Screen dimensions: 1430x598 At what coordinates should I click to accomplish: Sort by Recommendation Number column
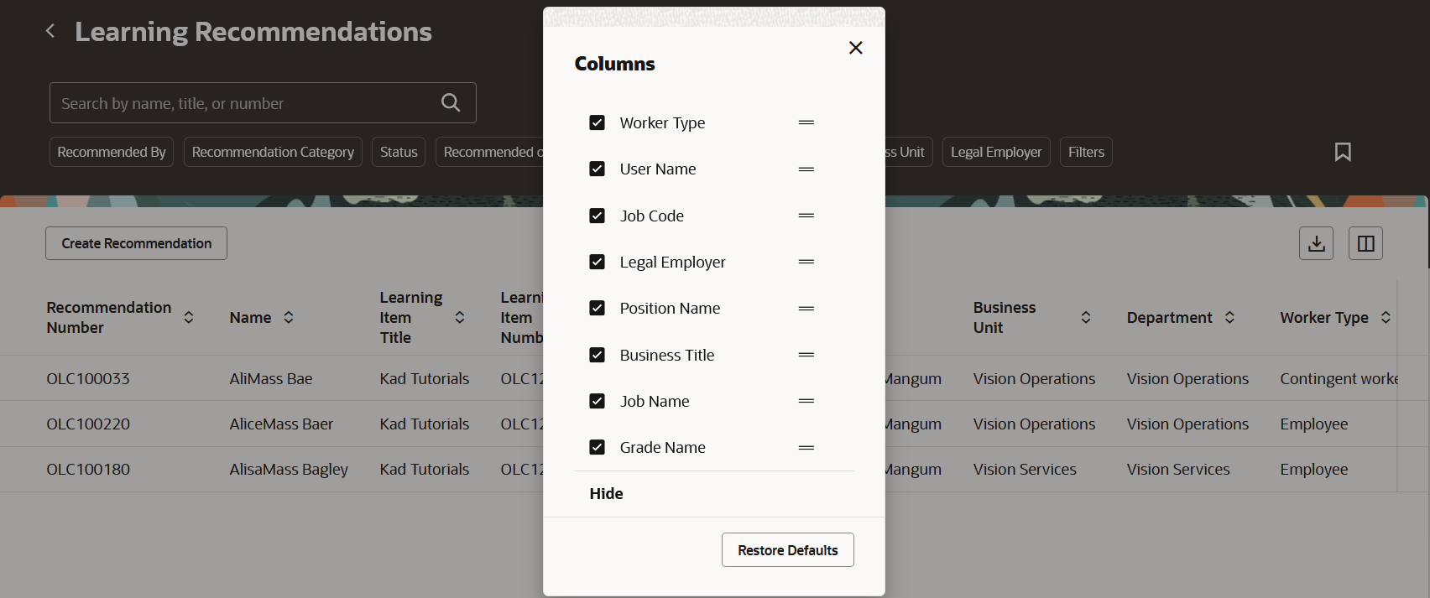189,317
